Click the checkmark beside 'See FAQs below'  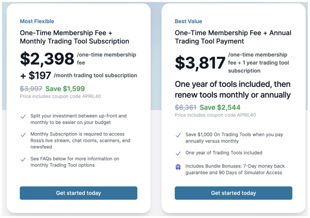pos(23,159)
